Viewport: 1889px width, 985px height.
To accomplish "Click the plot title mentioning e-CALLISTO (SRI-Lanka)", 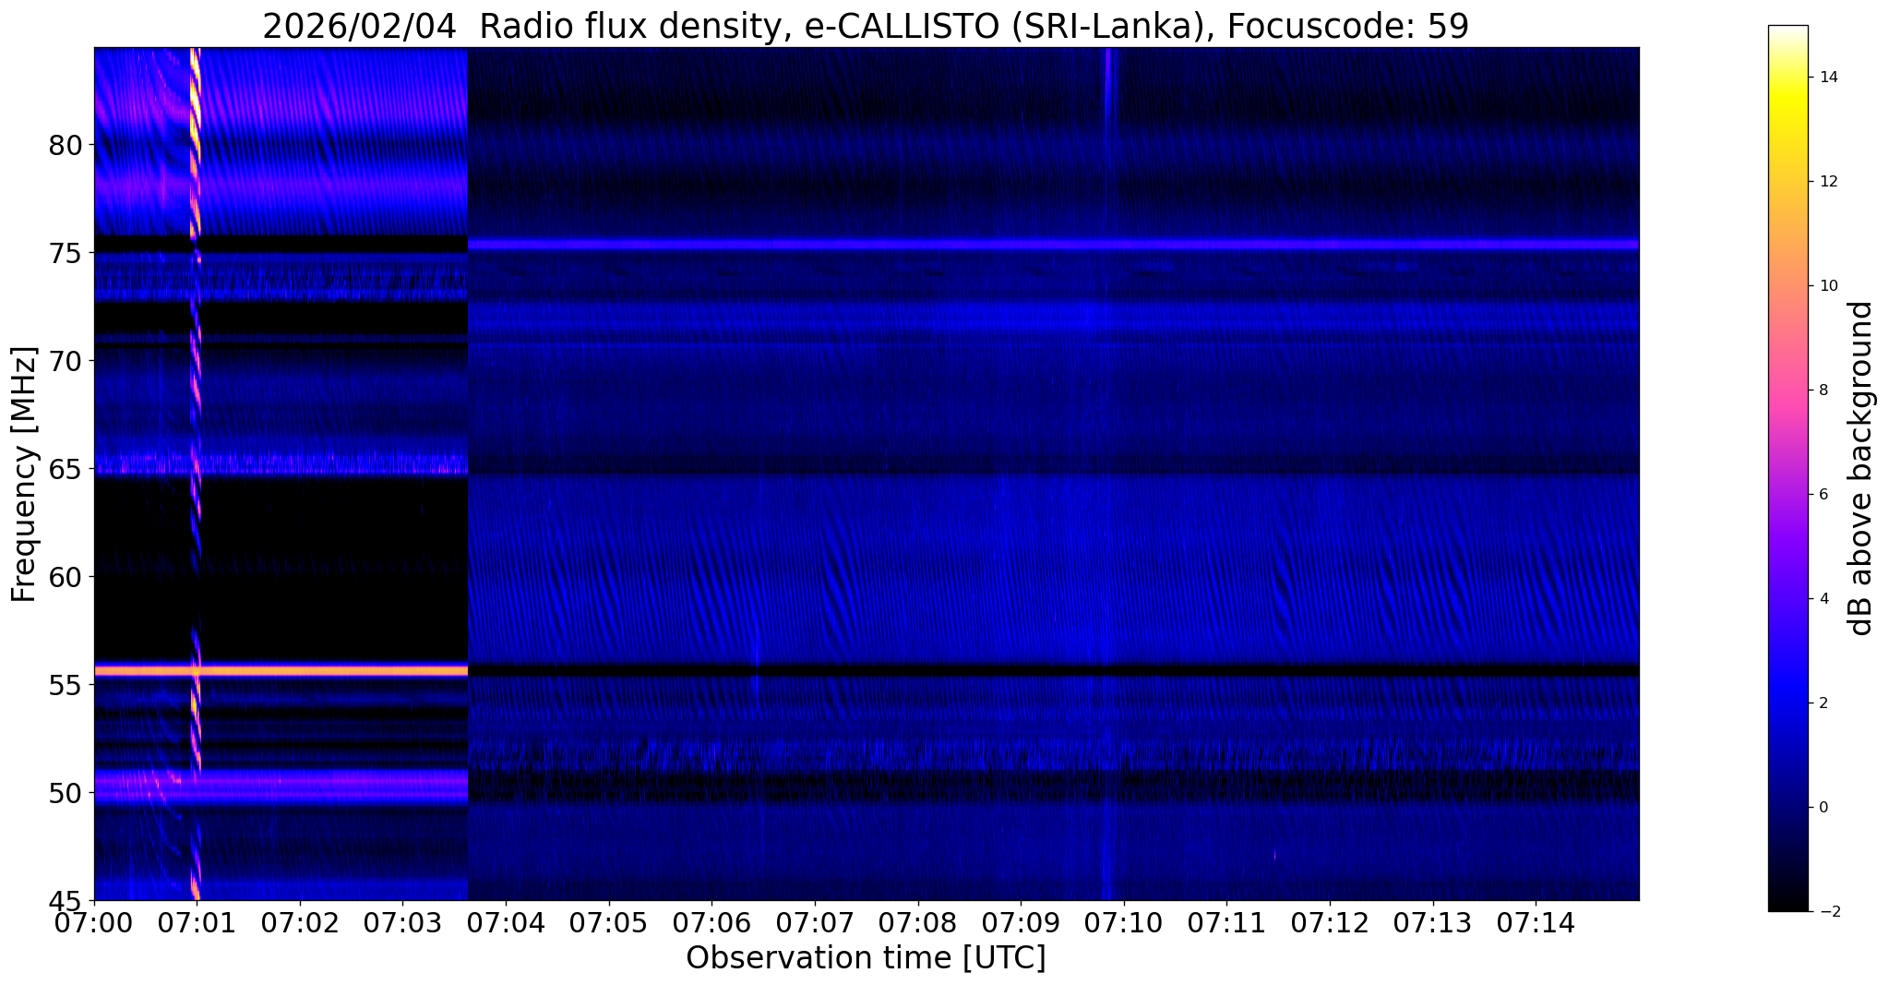I will [x=866, y=26].
